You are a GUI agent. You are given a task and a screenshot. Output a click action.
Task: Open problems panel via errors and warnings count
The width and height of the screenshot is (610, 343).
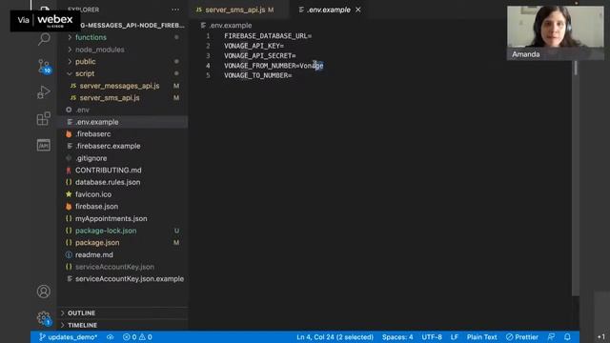[137, 337]
